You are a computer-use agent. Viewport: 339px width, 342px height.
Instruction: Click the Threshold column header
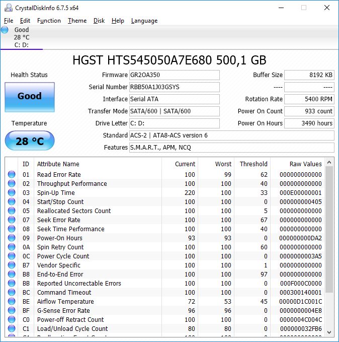pyautogui.click(x=252, y=164)
